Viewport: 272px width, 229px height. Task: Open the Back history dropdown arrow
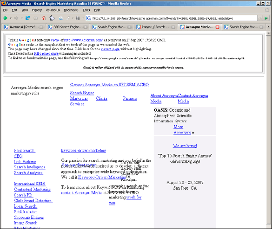pos(11,18)
